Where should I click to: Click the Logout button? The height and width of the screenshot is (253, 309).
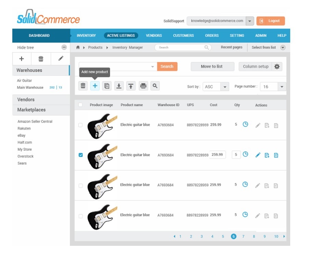(x=271, y=21)
